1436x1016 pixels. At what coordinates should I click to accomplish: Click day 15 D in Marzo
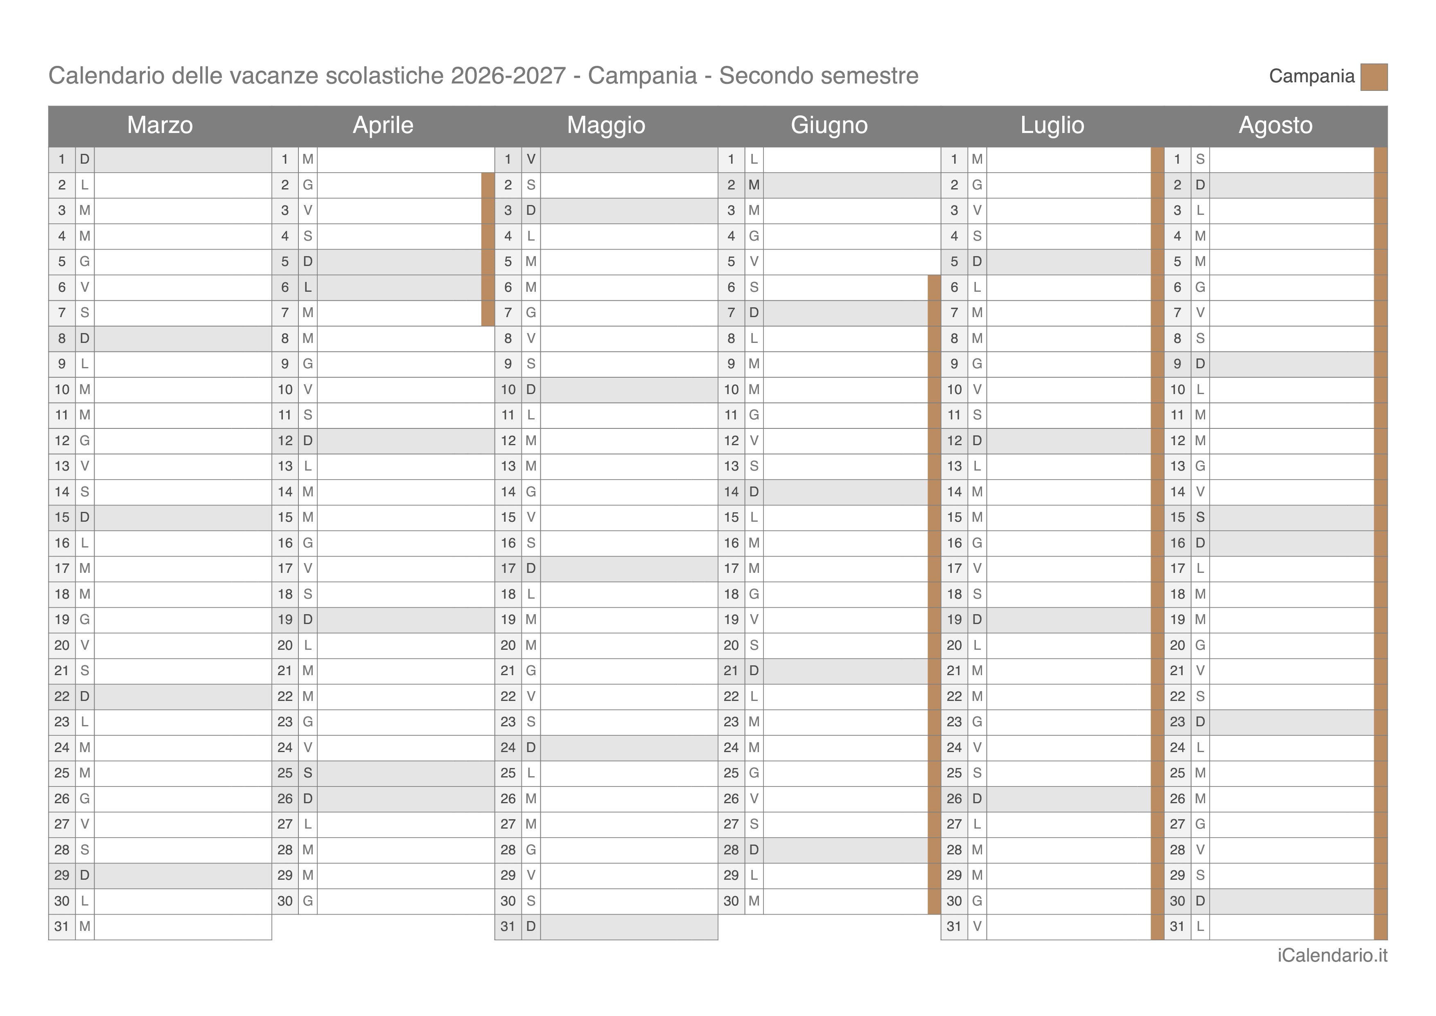[160, 517]
